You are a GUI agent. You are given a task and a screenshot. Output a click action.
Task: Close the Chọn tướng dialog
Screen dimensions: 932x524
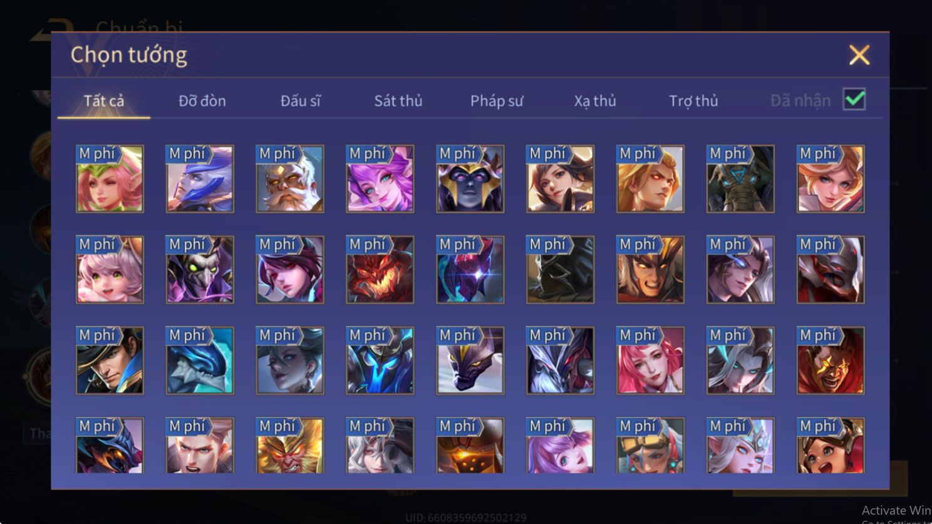pos(859,55)
